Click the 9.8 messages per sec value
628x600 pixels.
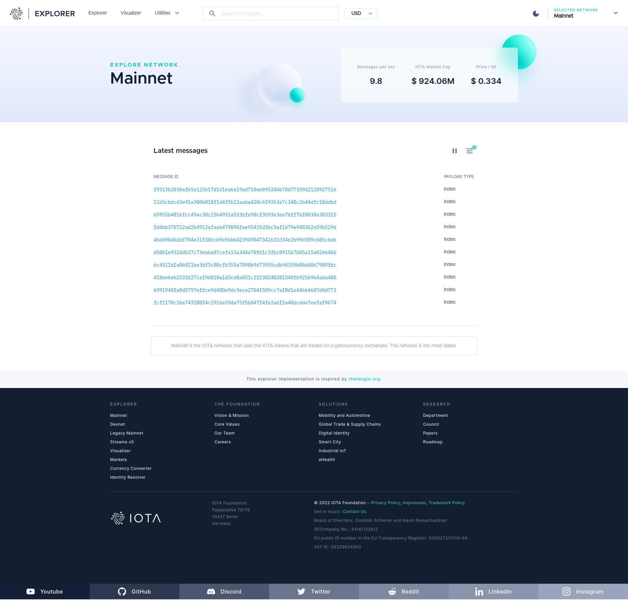(x=376, y=81)
